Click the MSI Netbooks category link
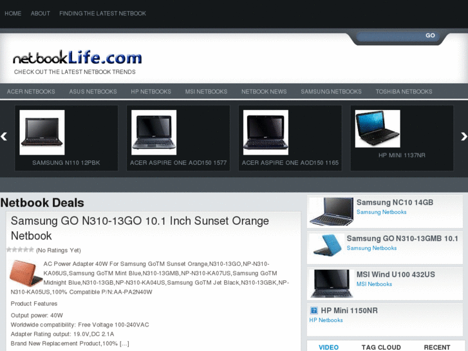Viewport: 468px width, 351px height. pyautogui.click(x=374, y=284)
